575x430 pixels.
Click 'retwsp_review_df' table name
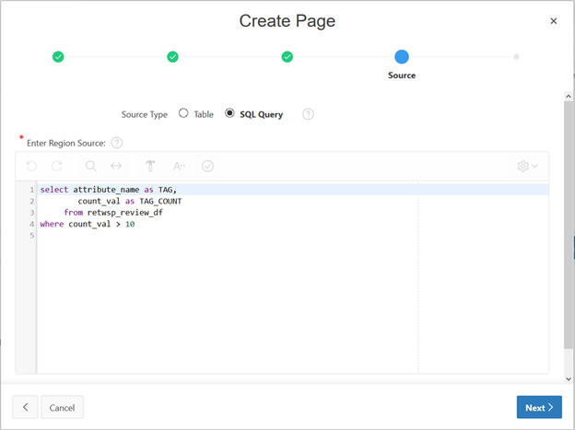coord(125,213)
